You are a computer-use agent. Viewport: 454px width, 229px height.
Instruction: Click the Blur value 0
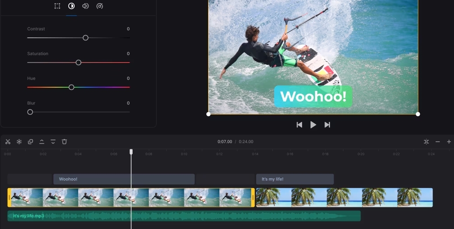(x=128, y=103)
